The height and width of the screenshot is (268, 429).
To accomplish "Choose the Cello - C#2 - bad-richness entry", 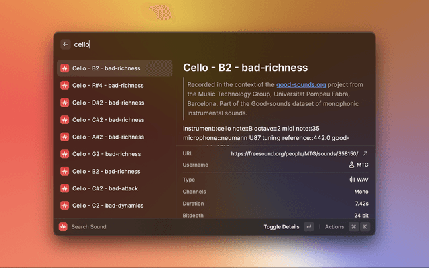I will [114, 120].
